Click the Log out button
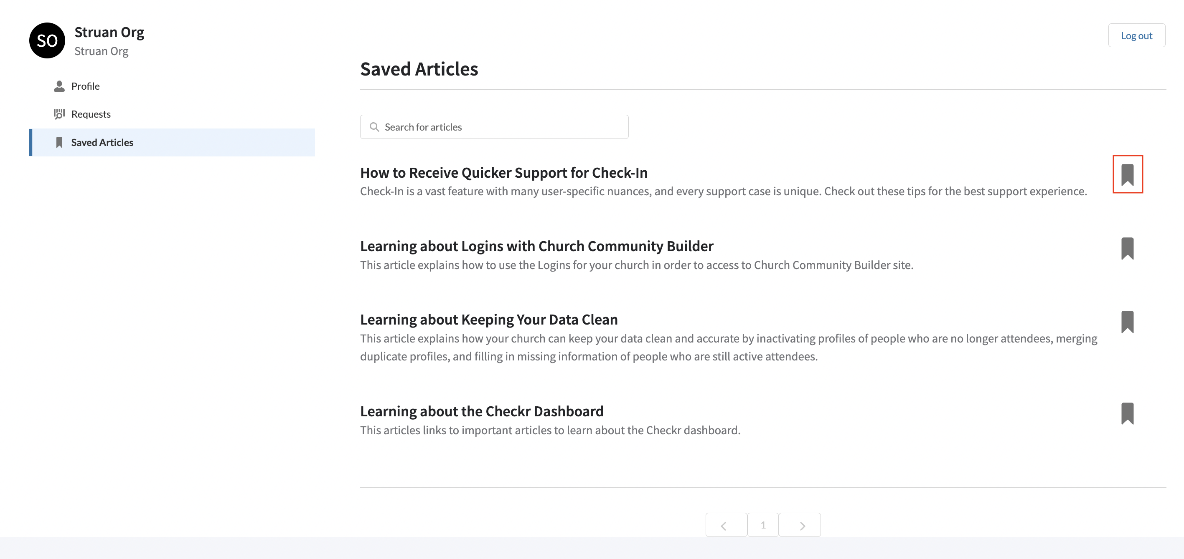The height and width of the screenshot is (559, 1184). 1136,35
